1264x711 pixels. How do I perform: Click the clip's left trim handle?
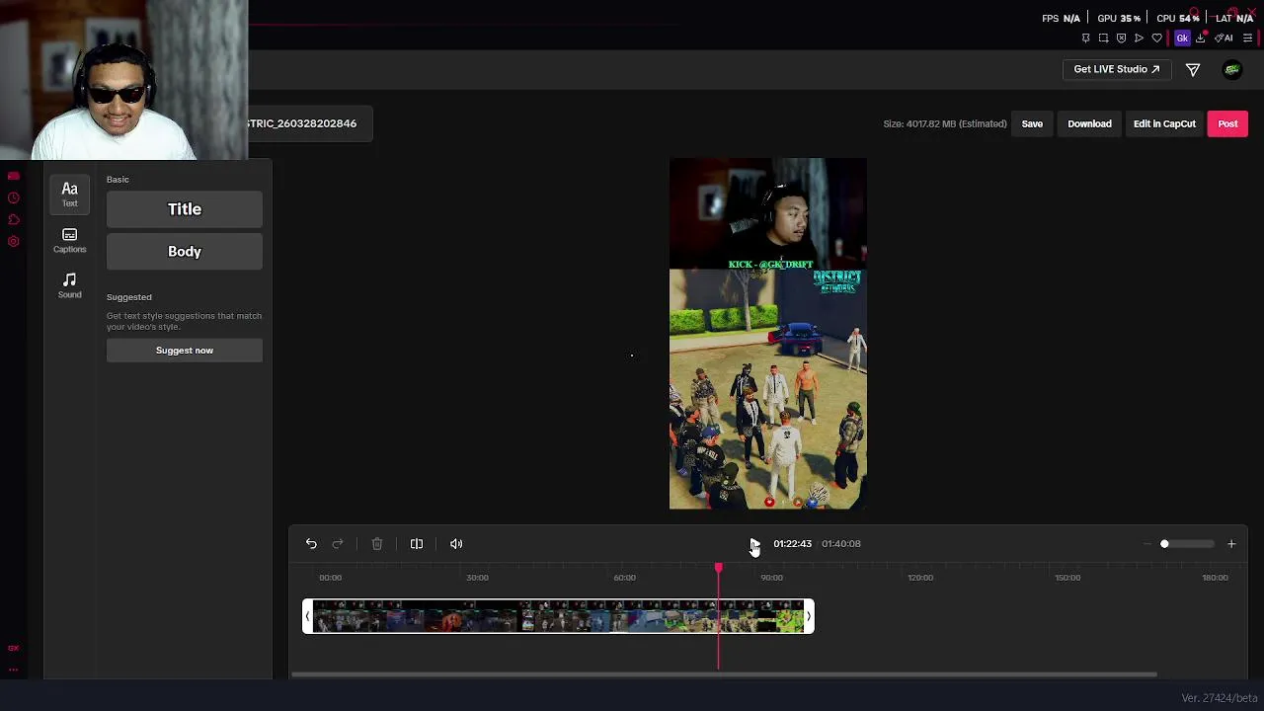(x=307, y=617)
